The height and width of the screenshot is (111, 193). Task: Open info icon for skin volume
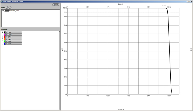pyautogui.click(x=7, y=44)
